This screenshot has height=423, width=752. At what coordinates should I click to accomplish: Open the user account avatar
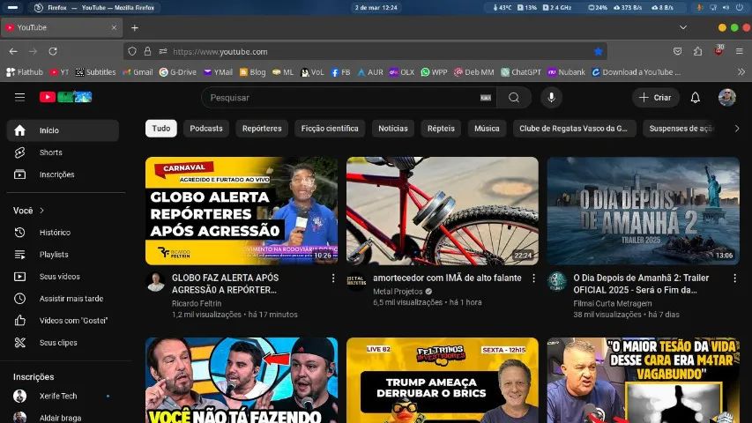(727, 97)
